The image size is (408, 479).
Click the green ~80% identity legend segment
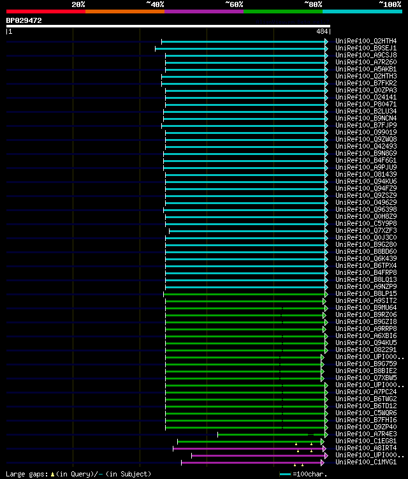283,11
